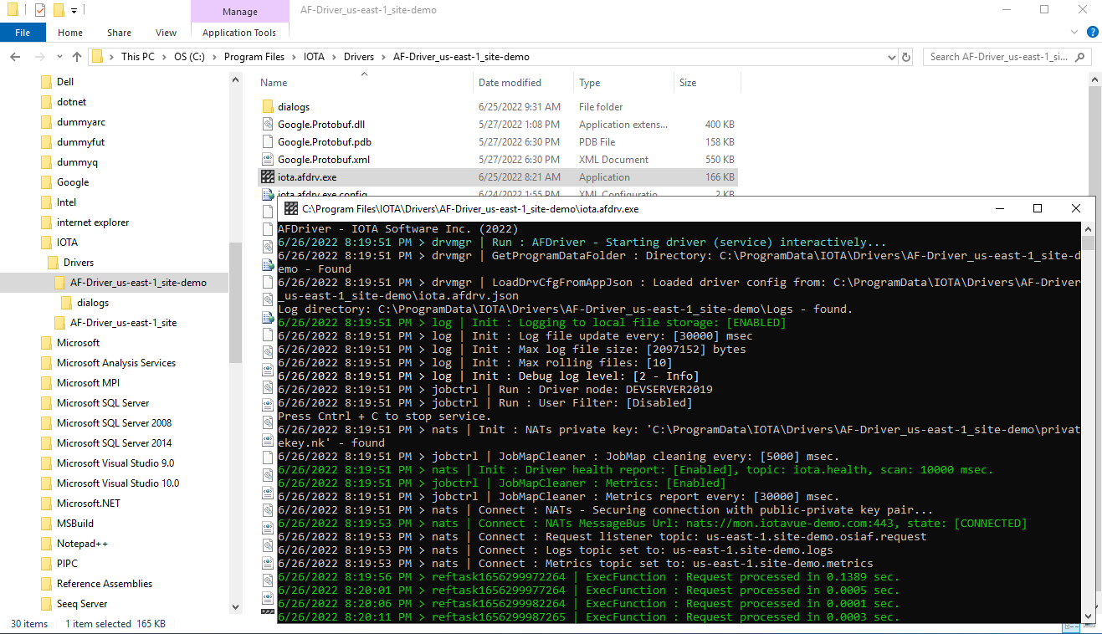Select Reference Assemblies folder in tree

(x=105, y=584)
